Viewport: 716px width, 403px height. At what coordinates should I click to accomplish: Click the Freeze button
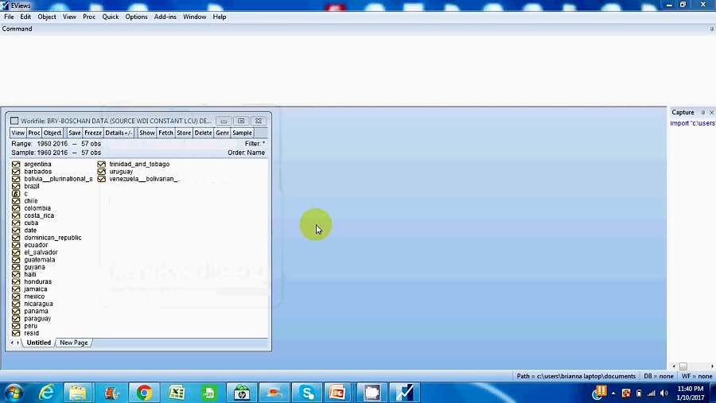point(93,133)
